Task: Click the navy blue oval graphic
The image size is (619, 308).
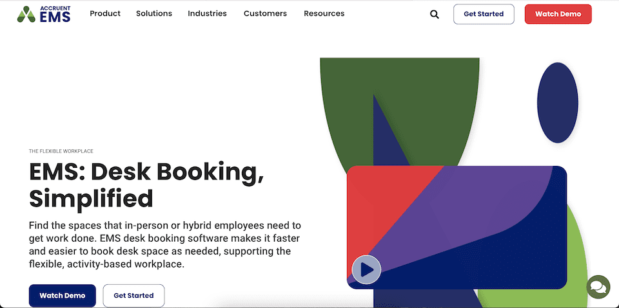Action: pyautogui.click(x=558, y=103)
